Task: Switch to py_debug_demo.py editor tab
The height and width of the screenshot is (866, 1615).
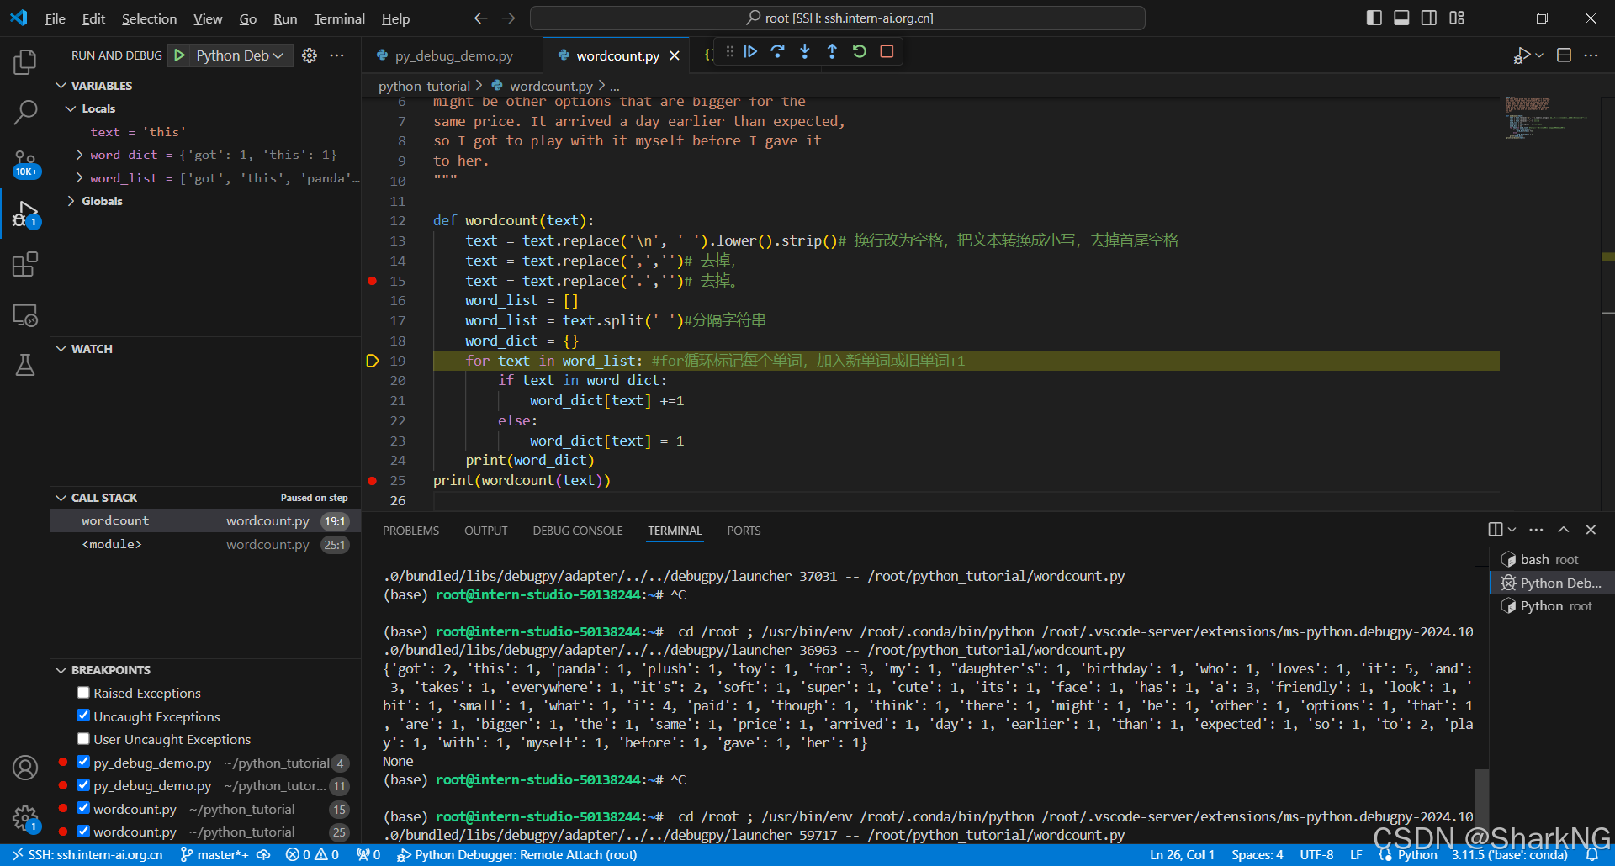Action: click(453, 55)
